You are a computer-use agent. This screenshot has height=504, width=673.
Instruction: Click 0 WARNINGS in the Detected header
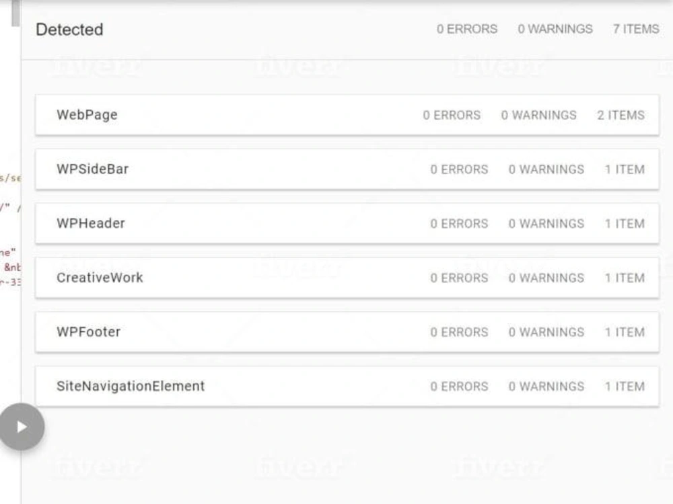point(555,29)
